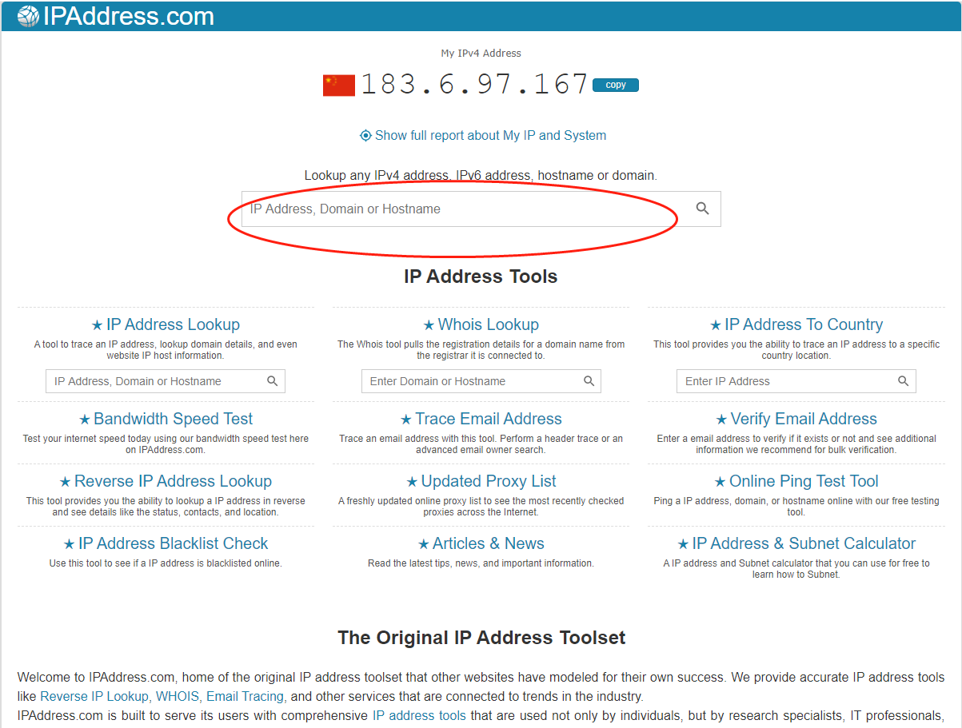Open the Bandwidth Speed Test tool

click(173, 419)
